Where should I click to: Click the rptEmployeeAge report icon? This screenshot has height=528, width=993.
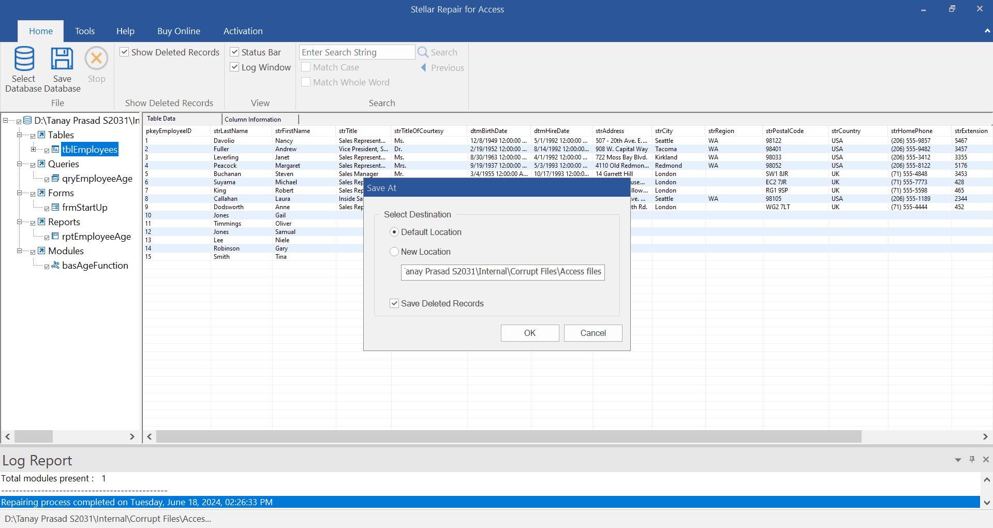click(55, 237)
